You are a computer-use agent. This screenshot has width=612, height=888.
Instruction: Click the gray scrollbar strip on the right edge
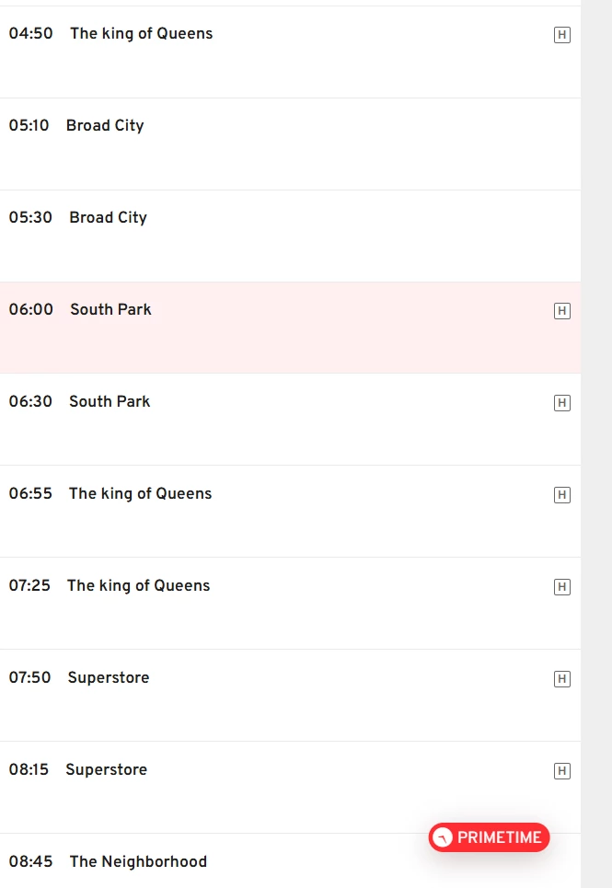tap(596, 442)
